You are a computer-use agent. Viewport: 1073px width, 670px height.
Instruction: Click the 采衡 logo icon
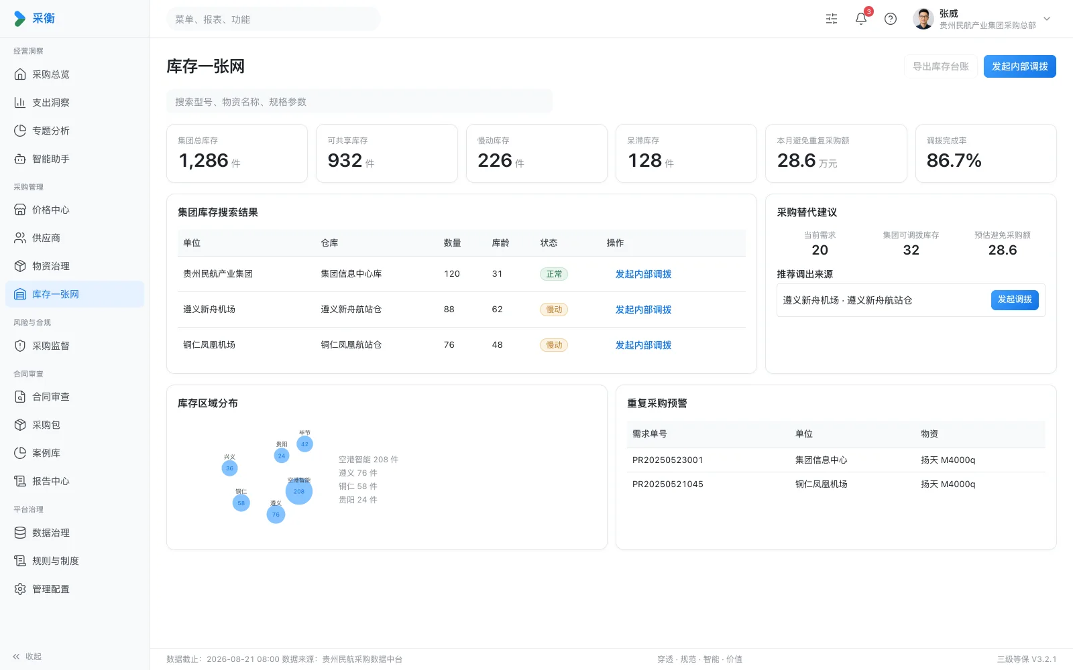point(20,19)
